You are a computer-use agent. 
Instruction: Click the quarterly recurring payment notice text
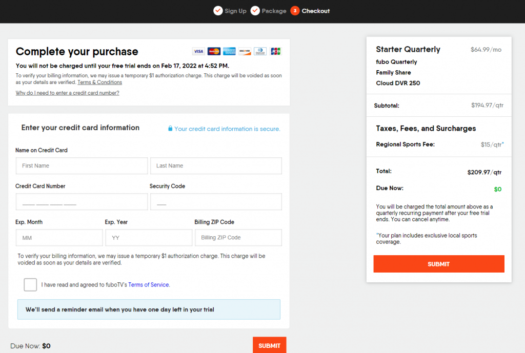point(434,213)
